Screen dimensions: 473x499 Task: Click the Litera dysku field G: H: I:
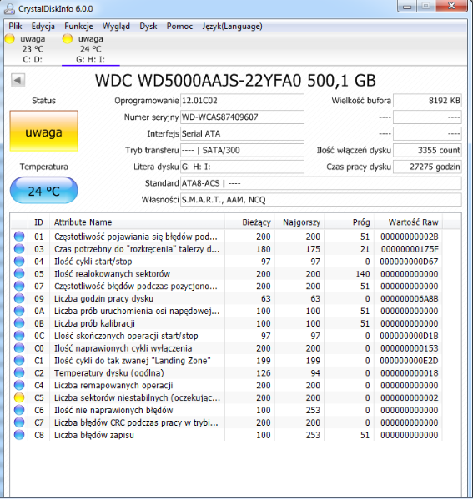click(x=242, y=167)
